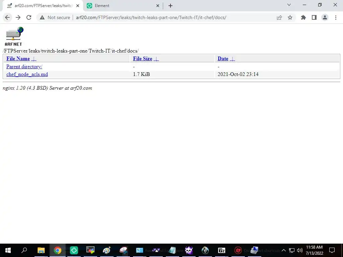Open the network status tray icon
The width and height of the screenshot is (343, 257).
point(292,250)
